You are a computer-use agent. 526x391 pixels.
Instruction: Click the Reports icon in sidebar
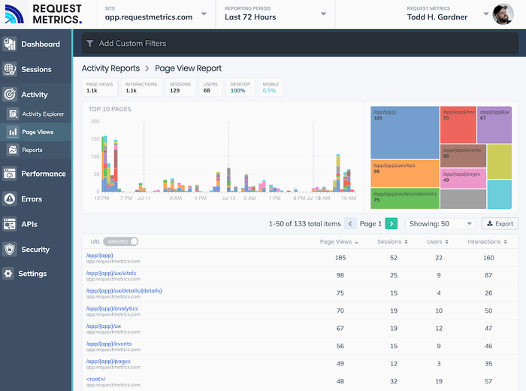click(13, 150)
